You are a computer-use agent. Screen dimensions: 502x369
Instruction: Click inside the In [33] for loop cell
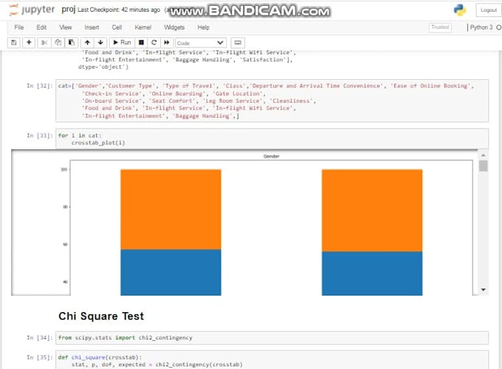(x=272, y=139)
